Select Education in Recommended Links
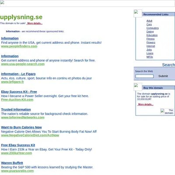Image resolution: width=175 pixels, height=175 pixels. click(x=152, y=35)
